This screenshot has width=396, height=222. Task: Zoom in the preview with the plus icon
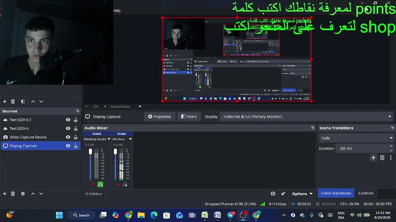click(105, 106)
